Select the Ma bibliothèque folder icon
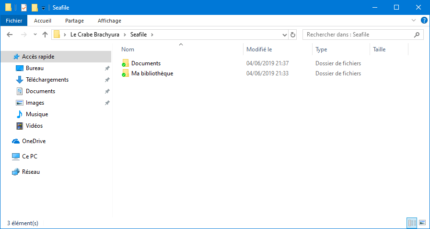This screenshot has width=430, height=229. coord(125,73)
